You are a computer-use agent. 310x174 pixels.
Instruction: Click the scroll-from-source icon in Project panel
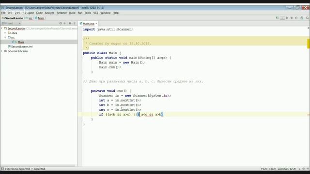click(x=61, y=23)
